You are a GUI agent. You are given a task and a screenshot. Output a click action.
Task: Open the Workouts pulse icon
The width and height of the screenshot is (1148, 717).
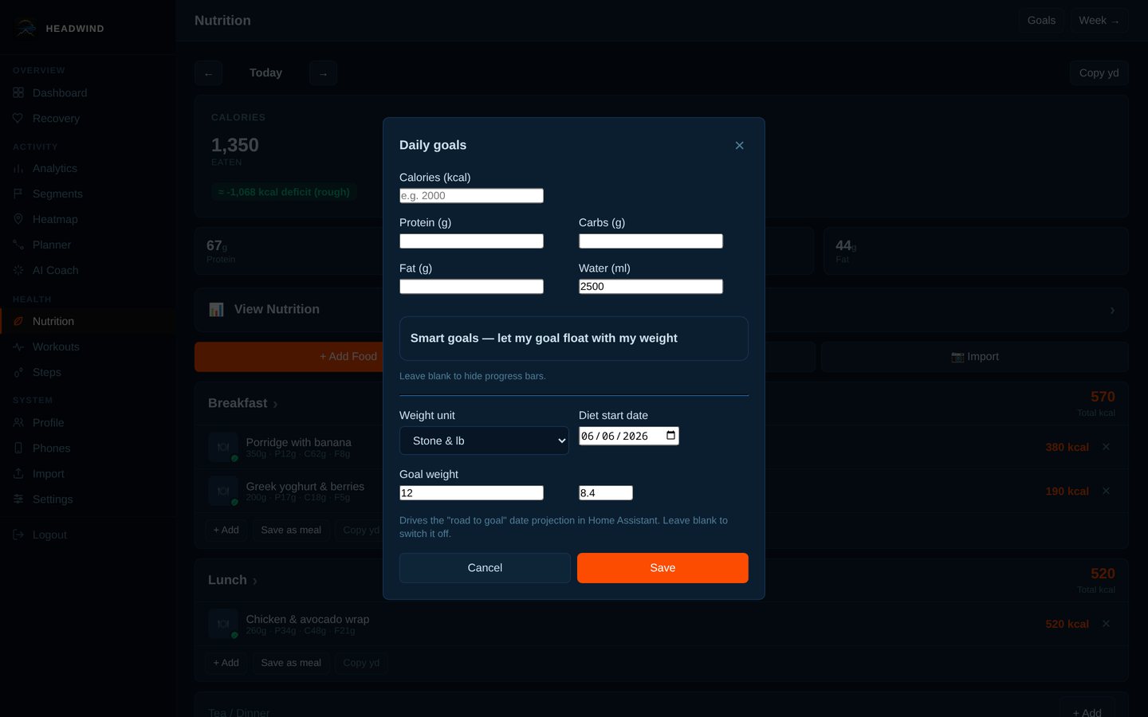tap(18, 347)
